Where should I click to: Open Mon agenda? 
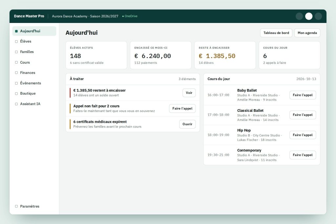(307, 33)
